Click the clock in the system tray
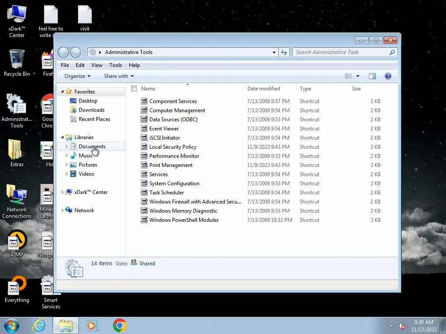Image resolution: width=446 pixels, height=334 pixels. click(x=423, y=326)
